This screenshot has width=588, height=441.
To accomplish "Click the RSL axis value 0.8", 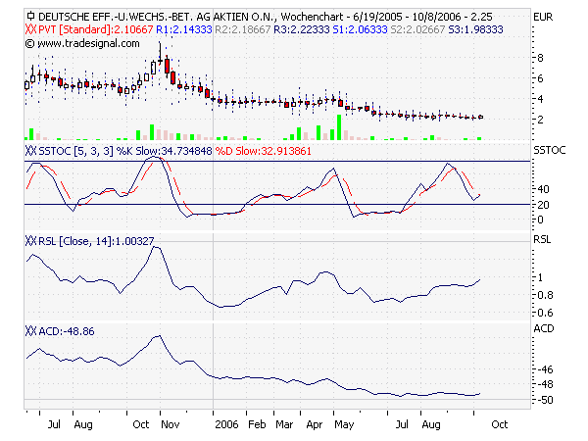I will click(x=545, y=295).
